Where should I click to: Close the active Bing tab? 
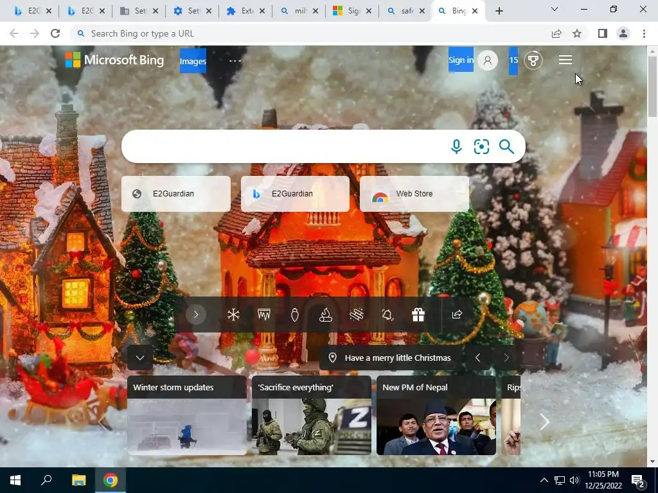point(475,12)
